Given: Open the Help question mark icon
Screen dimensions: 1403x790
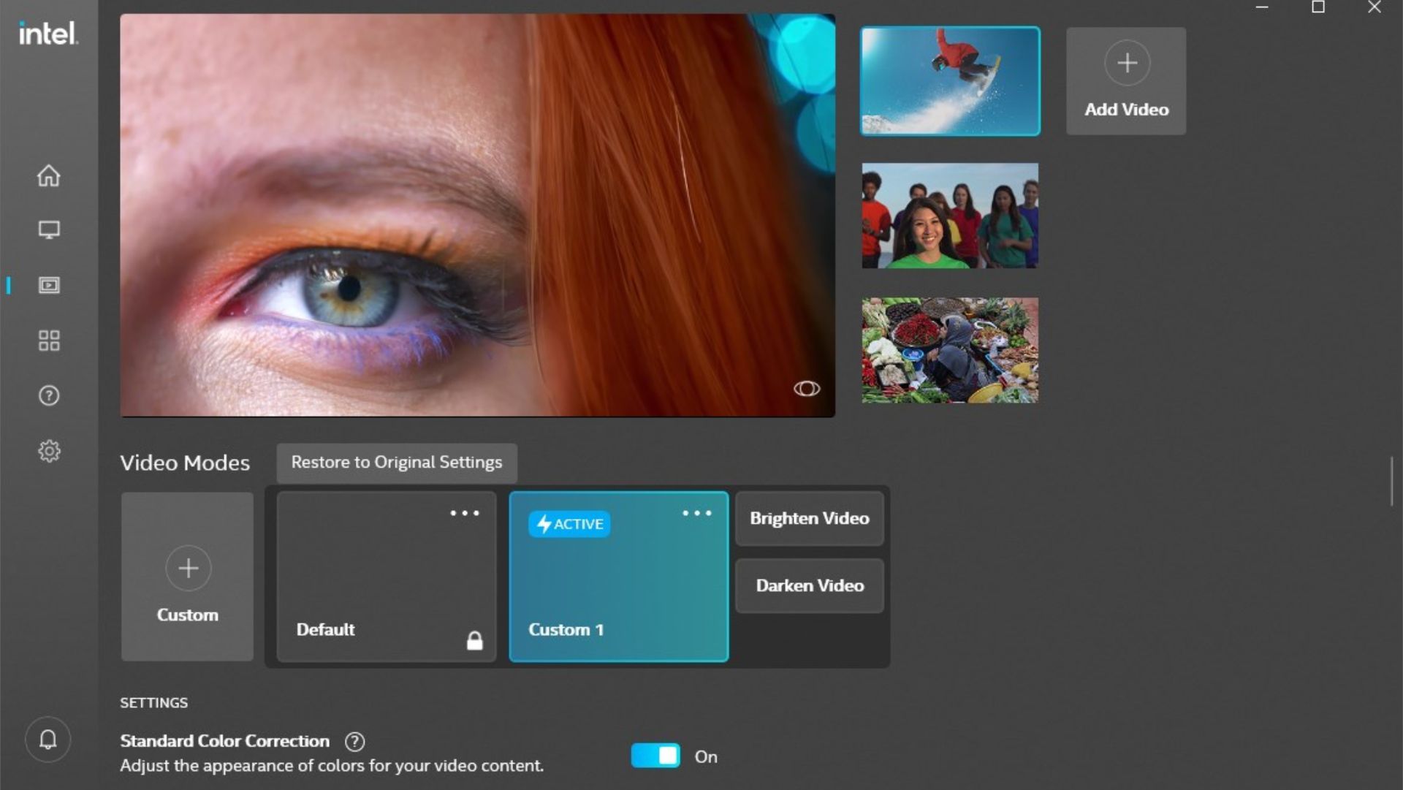Looking at the screenshot, I should point(48,395).
